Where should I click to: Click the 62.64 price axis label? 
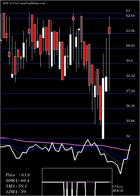point(130,16)
